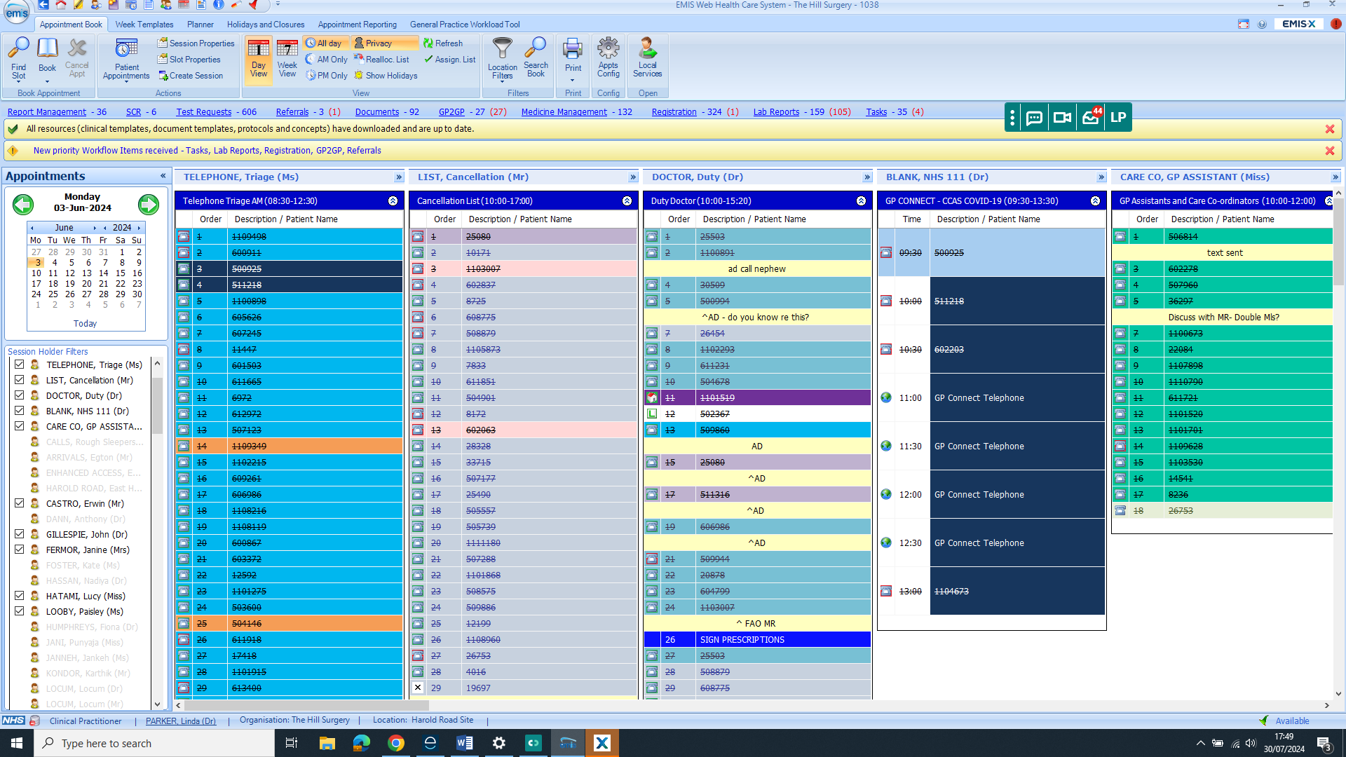Open Search Book tool
The width and height of the screenshot is (1346, 757).
pos(536,57)
